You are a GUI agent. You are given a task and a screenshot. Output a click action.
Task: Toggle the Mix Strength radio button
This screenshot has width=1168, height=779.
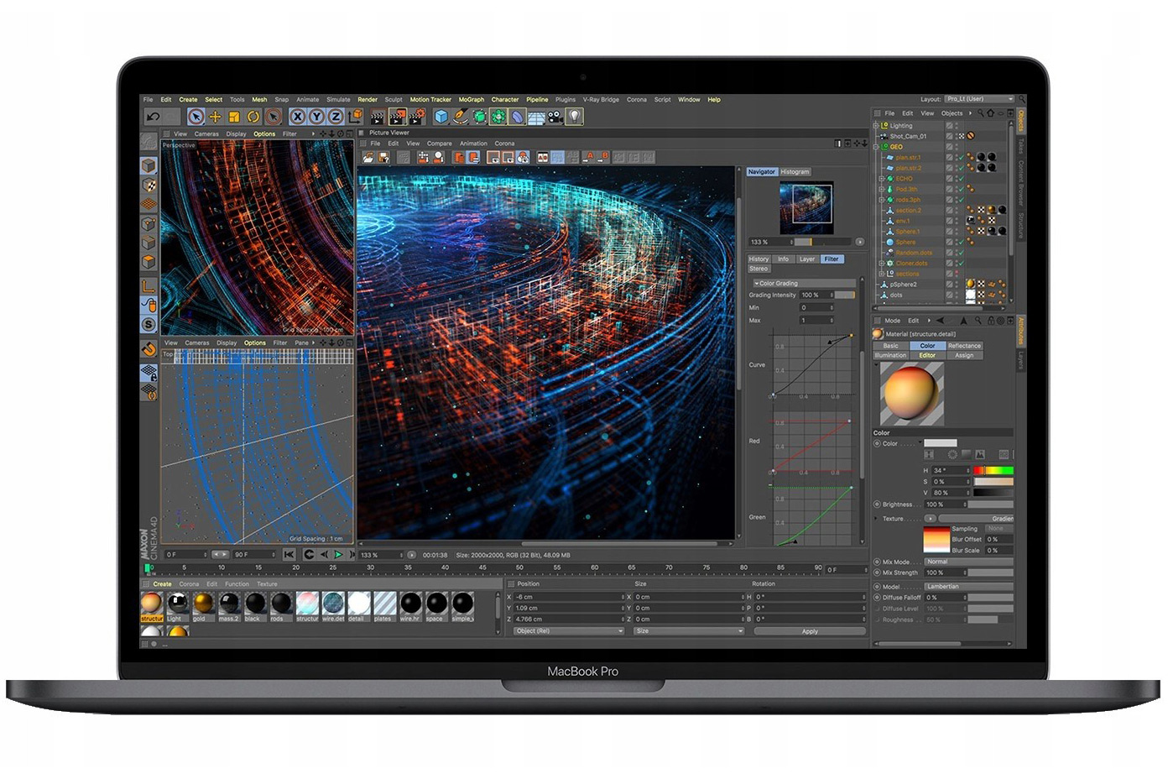[877, 572]
